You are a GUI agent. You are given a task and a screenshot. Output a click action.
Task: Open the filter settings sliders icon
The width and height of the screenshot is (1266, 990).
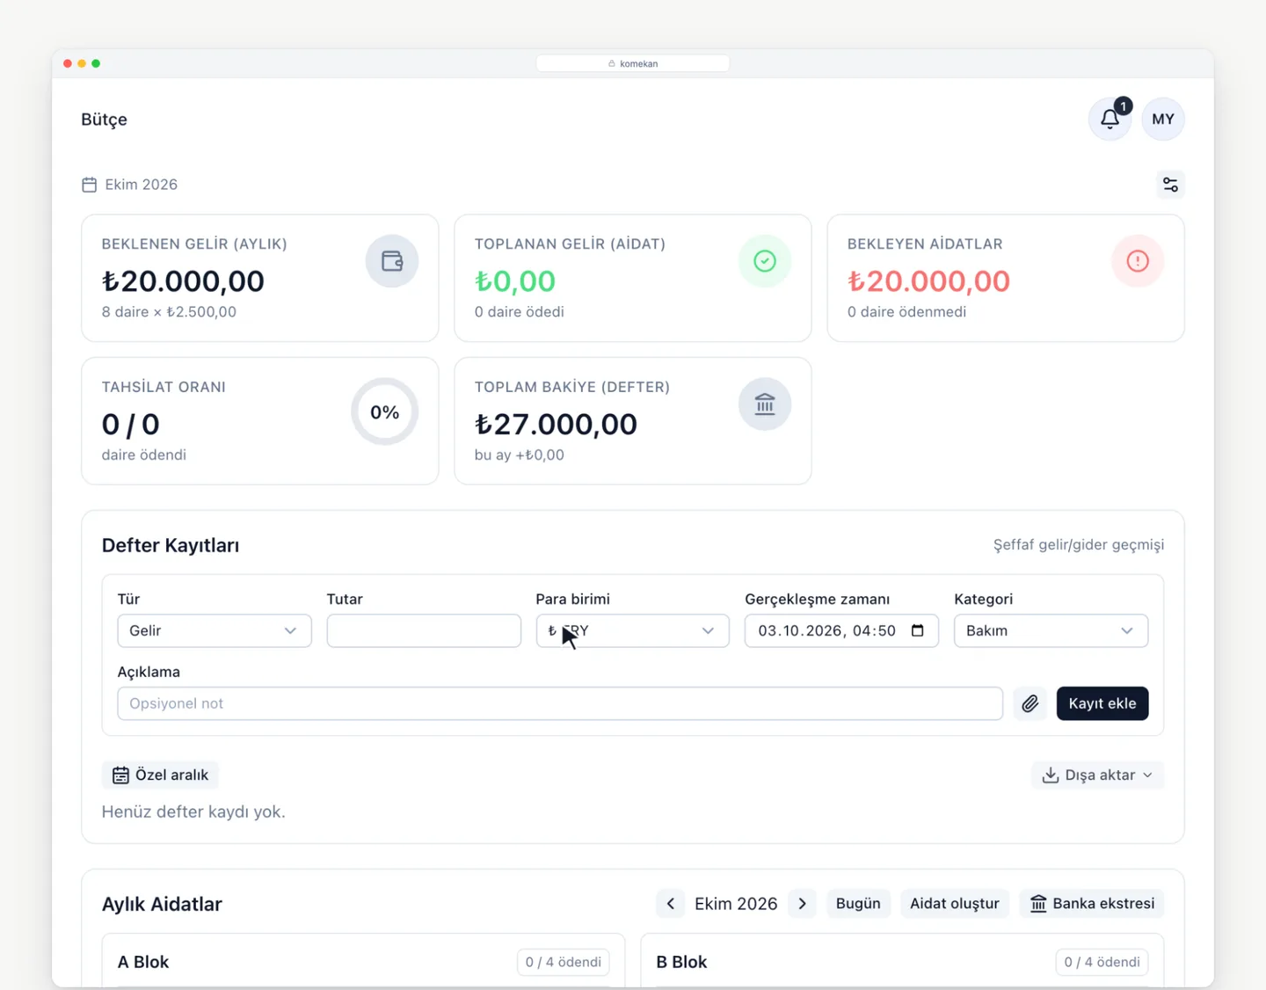[1170, 185]
